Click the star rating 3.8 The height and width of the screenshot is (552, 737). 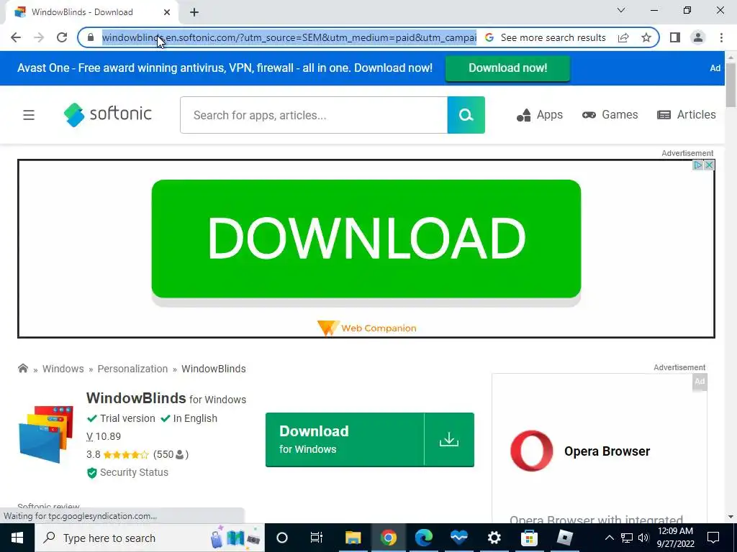(x=117, y=454)
